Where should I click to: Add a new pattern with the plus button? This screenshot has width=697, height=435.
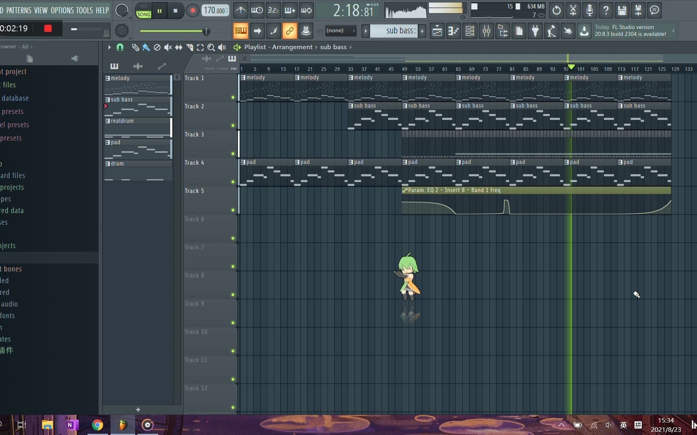point(422,31)
